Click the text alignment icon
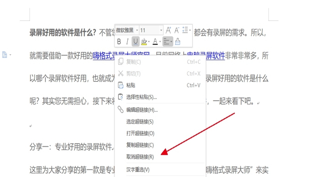This screenshot has height=177, width=315. tap(166, 41)
